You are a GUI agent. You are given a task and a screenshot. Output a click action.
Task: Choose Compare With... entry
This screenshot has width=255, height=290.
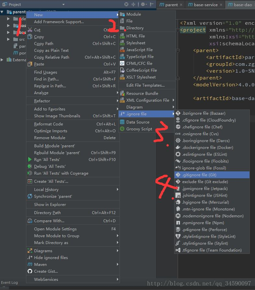click(73, 221)
